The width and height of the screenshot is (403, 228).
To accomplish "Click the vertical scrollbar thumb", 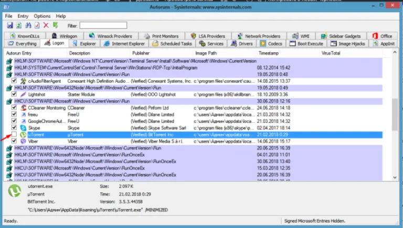I will (395, 114).
